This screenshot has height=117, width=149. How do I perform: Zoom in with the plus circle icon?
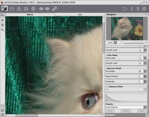point(147,43)
